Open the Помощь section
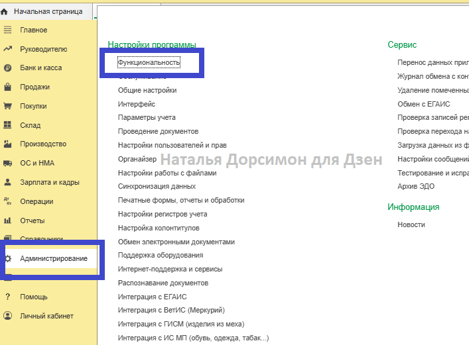Screen dimensions: 469x345 tap(34, 297)
